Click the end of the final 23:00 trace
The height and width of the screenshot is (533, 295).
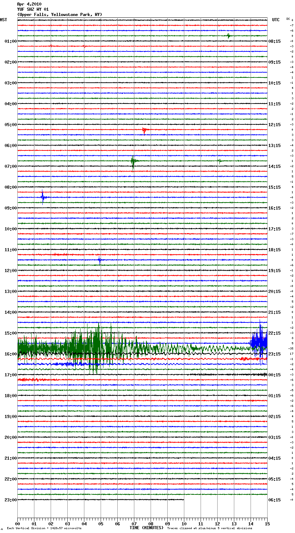(183, 500)
